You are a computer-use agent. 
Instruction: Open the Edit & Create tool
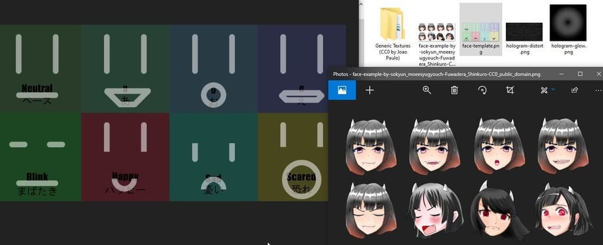point(544,90)
